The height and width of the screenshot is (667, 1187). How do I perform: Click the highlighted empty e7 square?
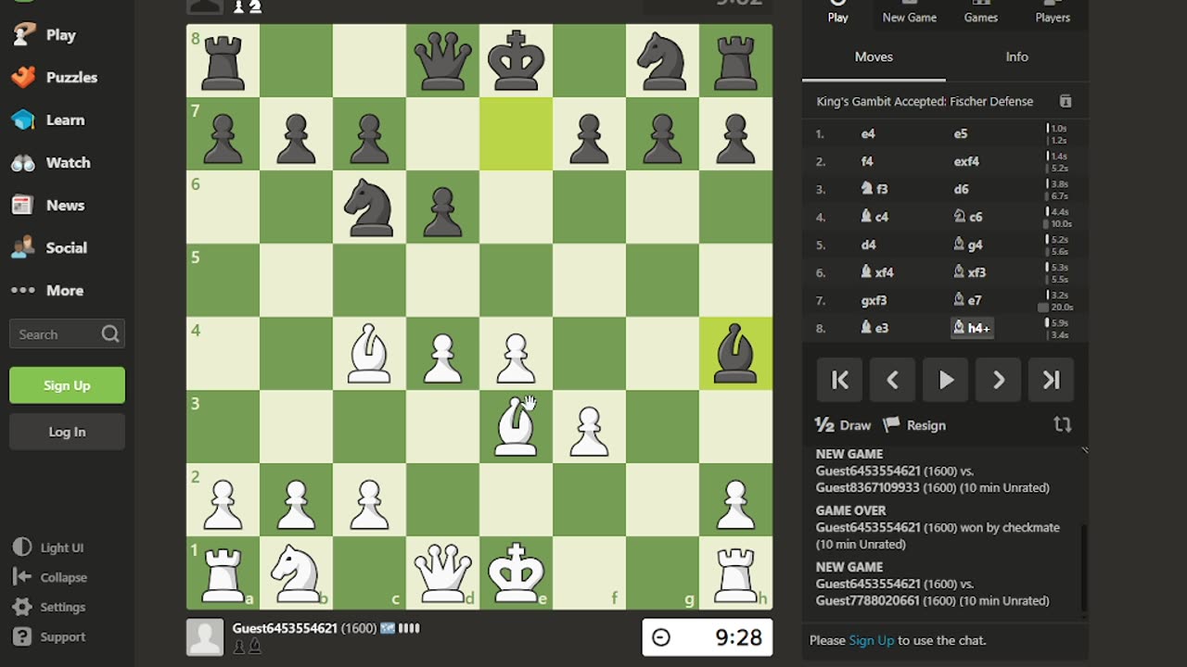pos(516,133)
